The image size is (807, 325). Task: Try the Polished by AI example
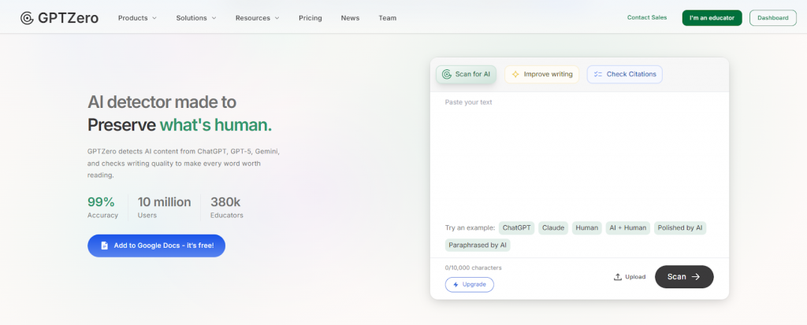680,228
